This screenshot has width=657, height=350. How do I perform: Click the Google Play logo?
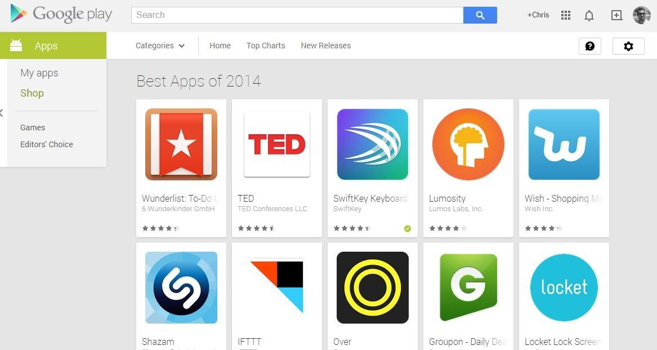[x=61, y=14]
